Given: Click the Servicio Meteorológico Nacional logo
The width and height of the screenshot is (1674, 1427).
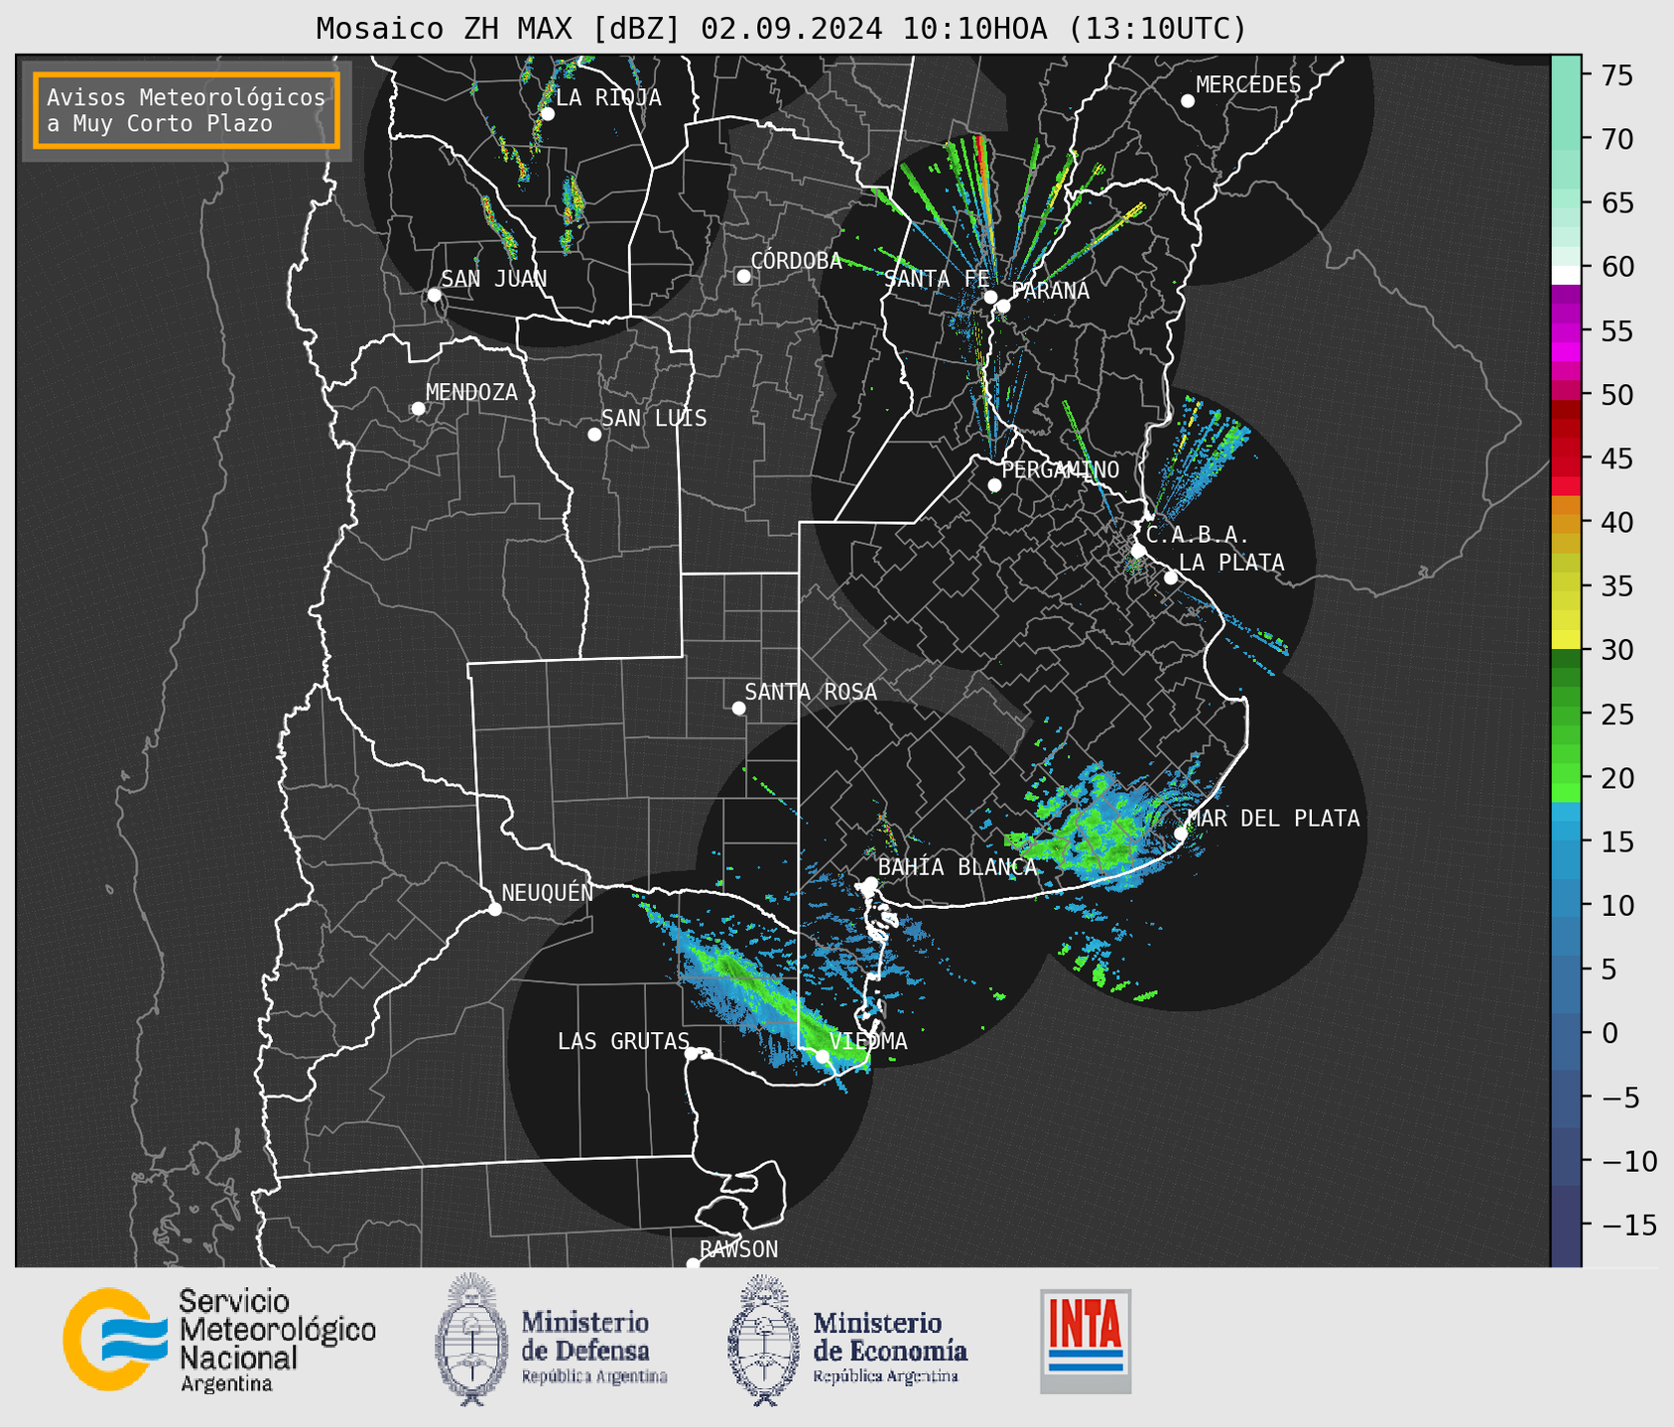Looking at the screenshot, I should coord(219,1340).
